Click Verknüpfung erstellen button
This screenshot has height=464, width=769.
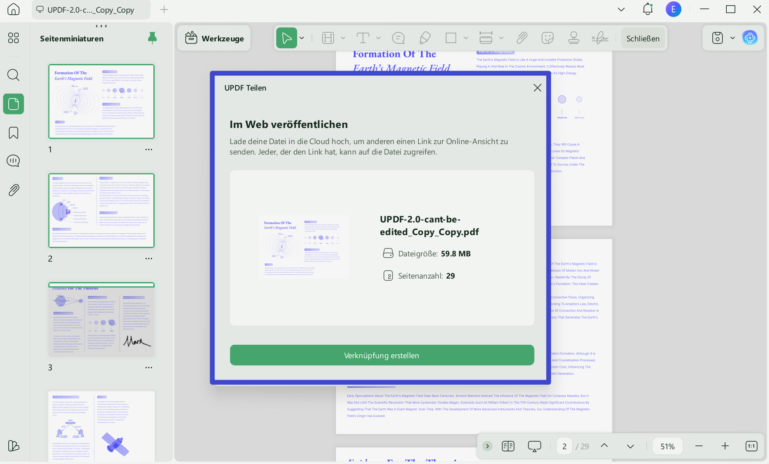tap(382, 355)
